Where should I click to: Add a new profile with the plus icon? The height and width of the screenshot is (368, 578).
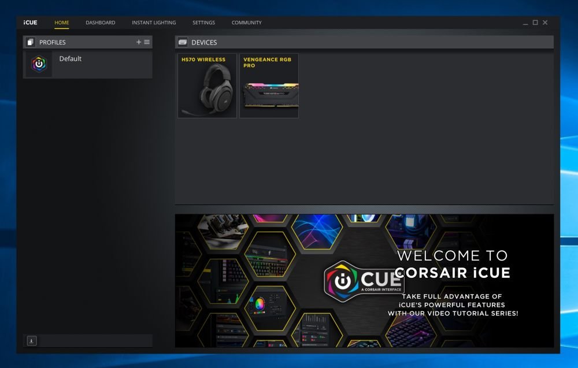[x=139, y=42]
